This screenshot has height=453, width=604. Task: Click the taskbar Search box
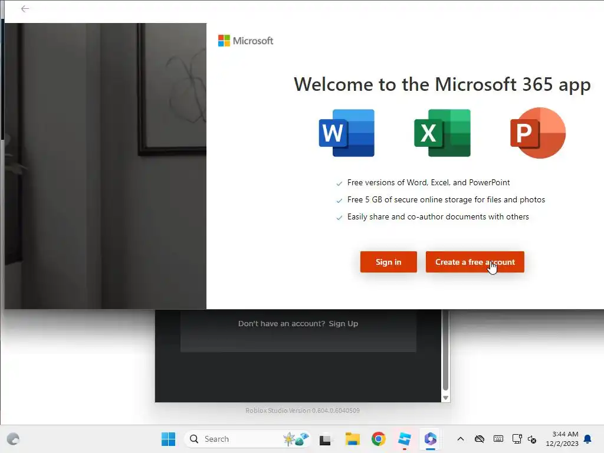click(247, 439)
